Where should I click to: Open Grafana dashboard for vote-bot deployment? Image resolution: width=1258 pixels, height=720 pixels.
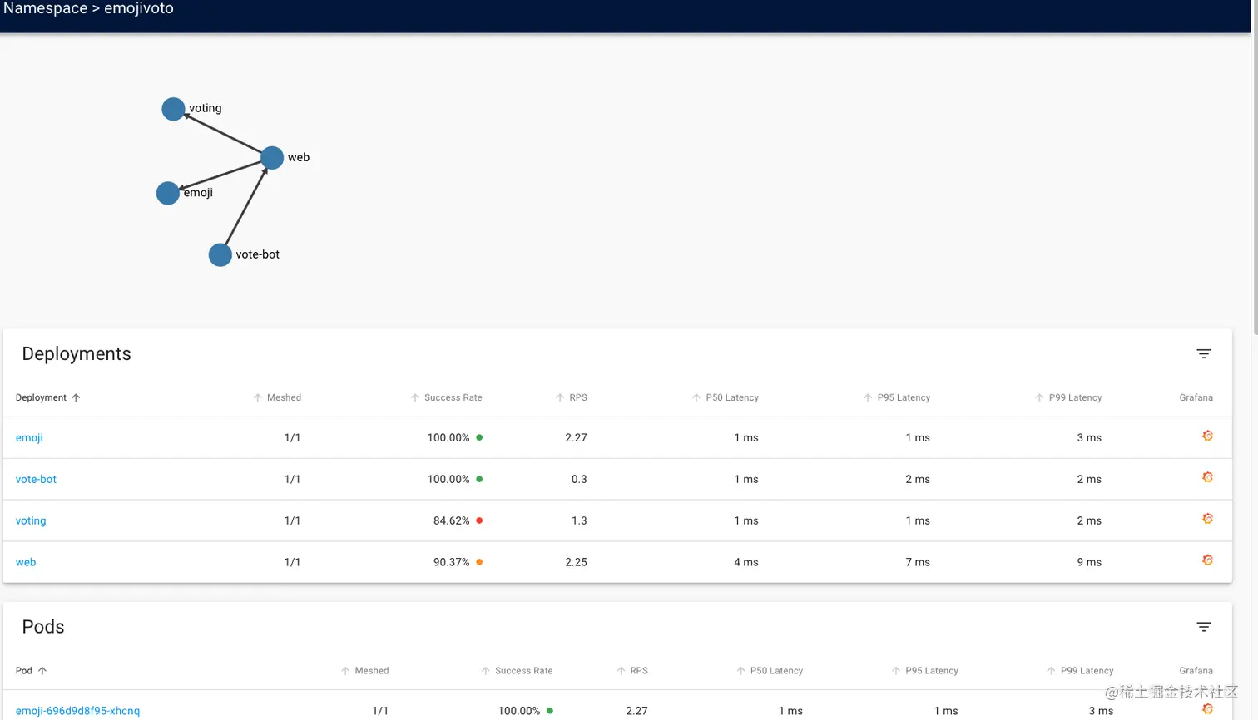coord(1207,477)
